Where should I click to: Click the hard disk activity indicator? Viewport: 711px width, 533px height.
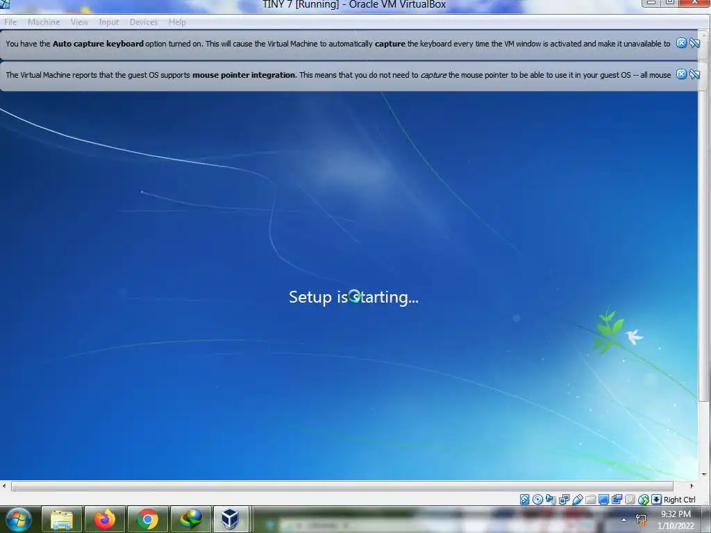click(524, 500)
